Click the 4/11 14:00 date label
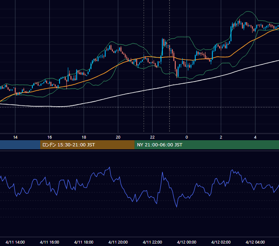This screenshot has height=246, width=279. click(15, 242)
